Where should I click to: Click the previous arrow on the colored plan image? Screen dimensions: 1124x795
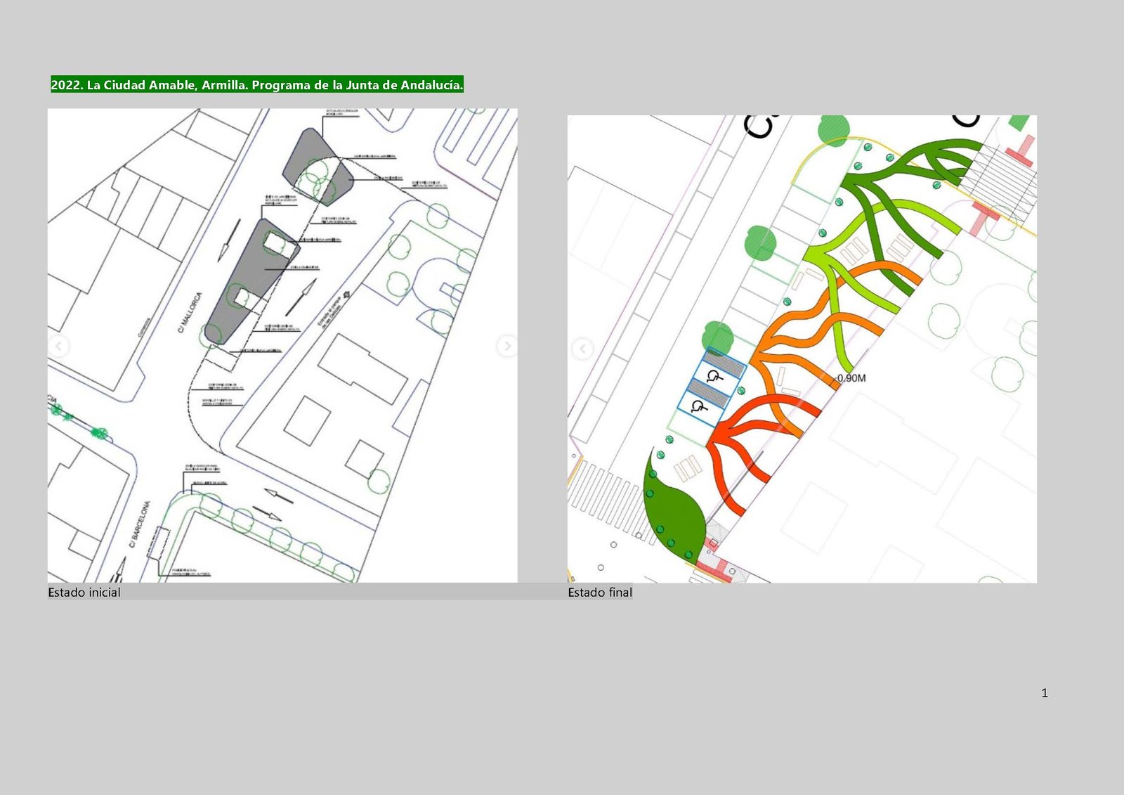[582, 349]
